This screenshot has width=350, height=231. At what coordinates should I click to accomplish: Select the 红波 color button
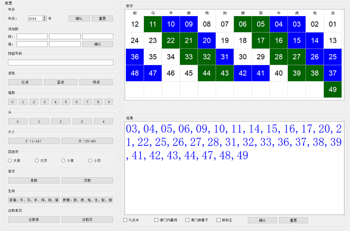coord(25,82)
